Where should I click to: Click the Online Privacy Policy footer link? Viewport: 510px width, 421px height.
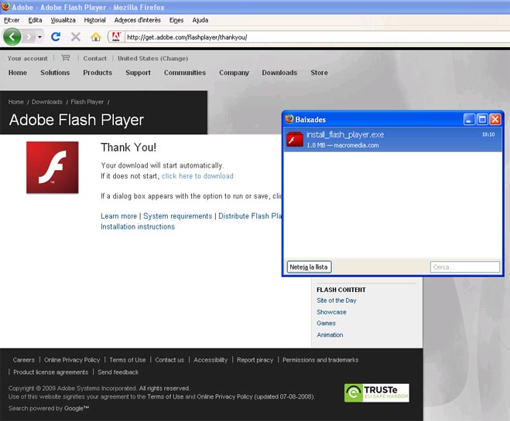[72, 360]
